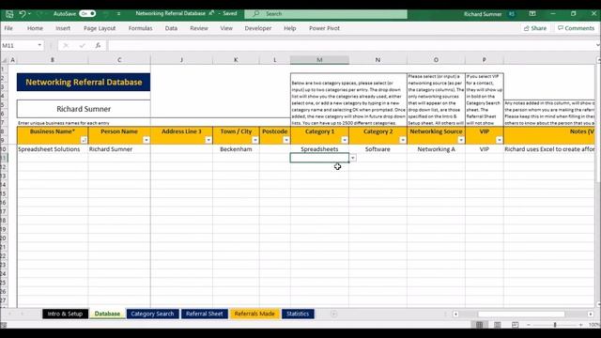This screenshot has width=601, height=338.
Task: Open the Networking Source filter dropdown
Action: pos(461,140)
